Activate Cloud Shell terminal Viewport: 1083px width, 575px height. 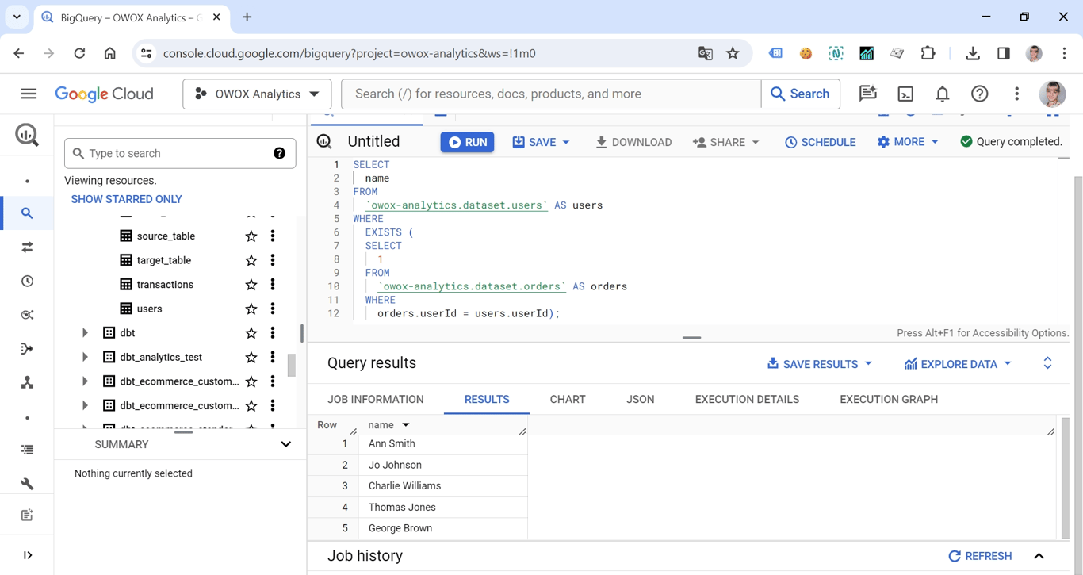tap(905, 94)
